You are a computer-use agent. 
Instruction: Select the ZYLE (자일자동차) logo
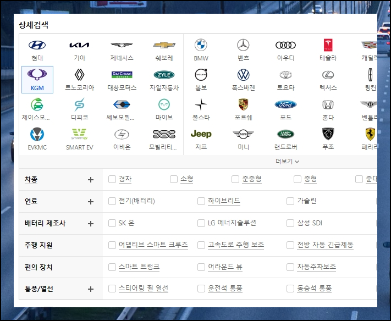click(x=164, y=75)
